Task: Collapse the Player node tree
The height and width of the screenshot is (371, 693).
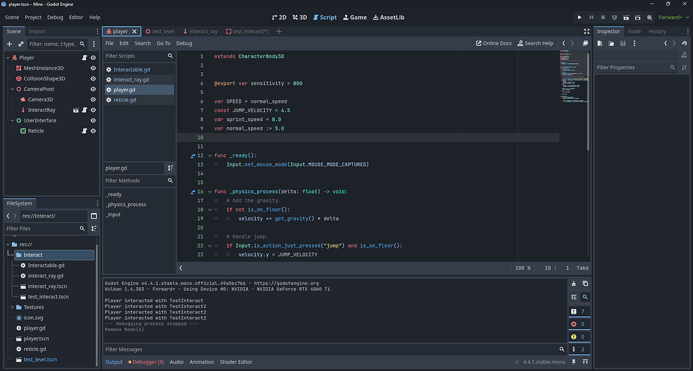Action: 8,58
